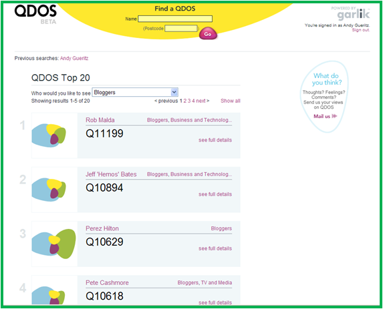Open Perez Hilton's Bloggers category link
Screen dimensions: 383x309
coord(221,228)
